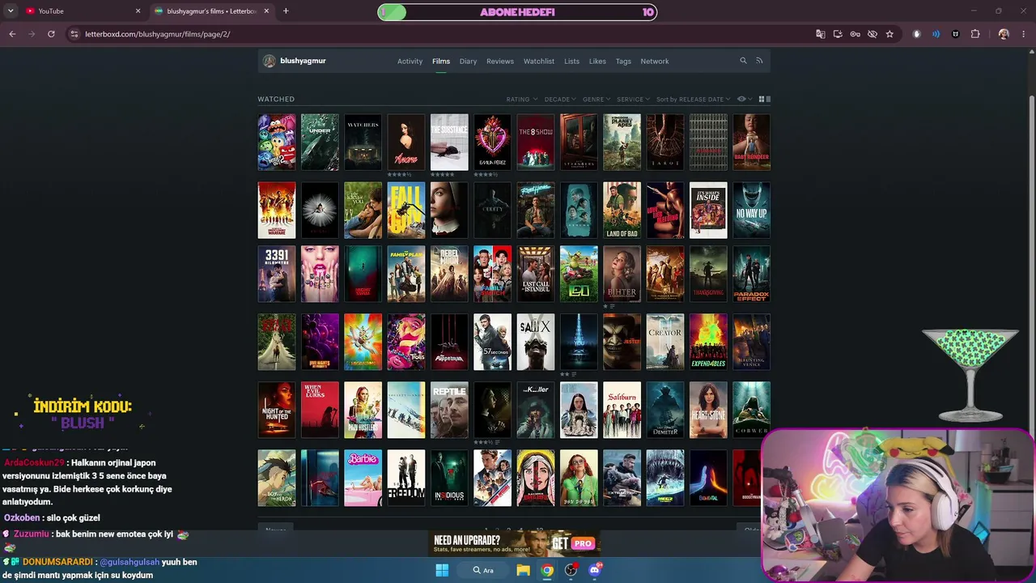1036x583 pixels.
Task: Bookmark this page with the star icon
Action: click(890, 34)
